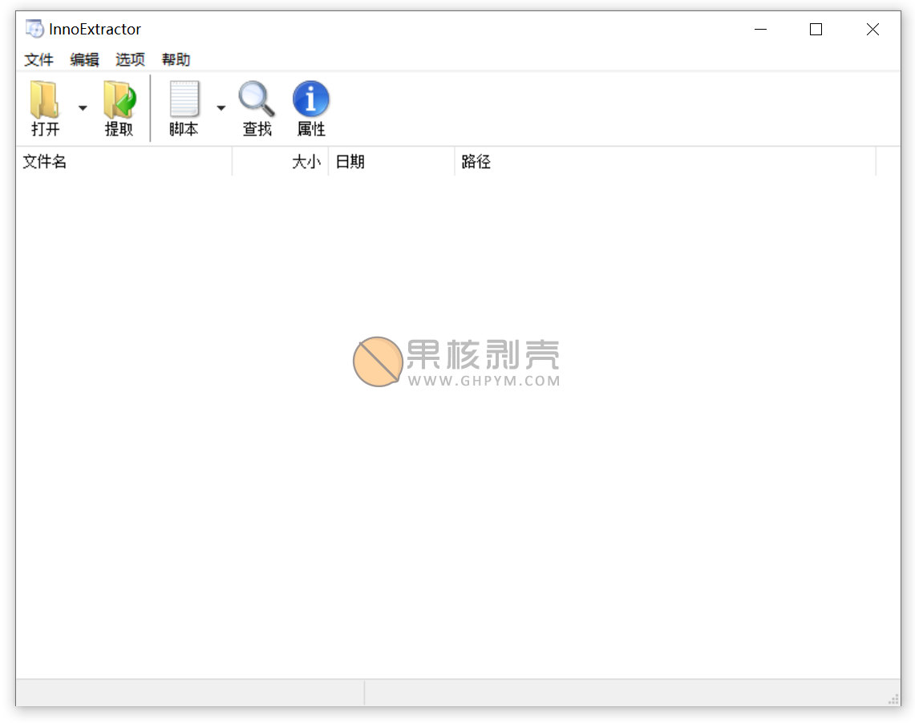
Task: Maximize the InnoExtractor window
Action: coord(816,29)
